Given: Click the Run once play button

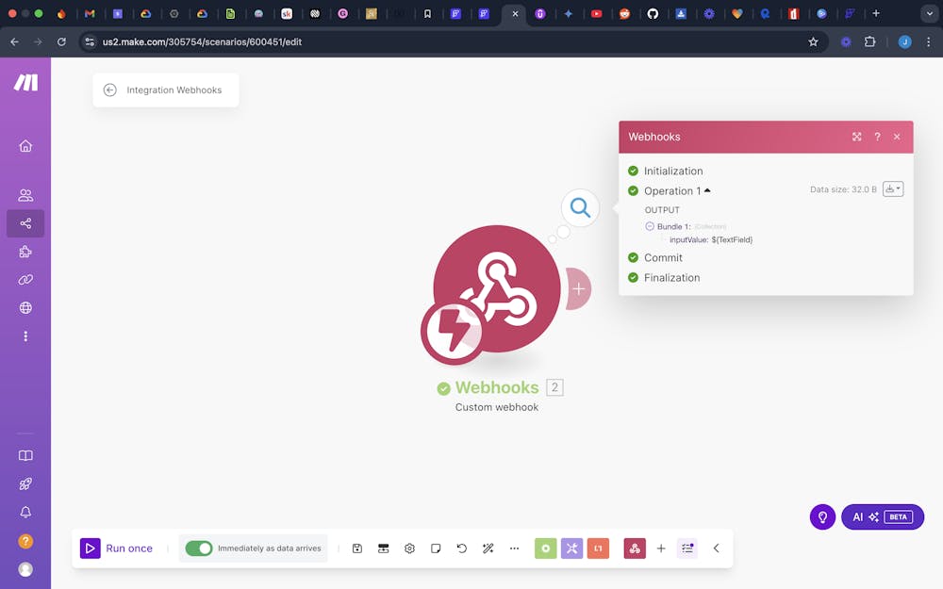Looking at the screenshot, I should click(x=91, y=548).
